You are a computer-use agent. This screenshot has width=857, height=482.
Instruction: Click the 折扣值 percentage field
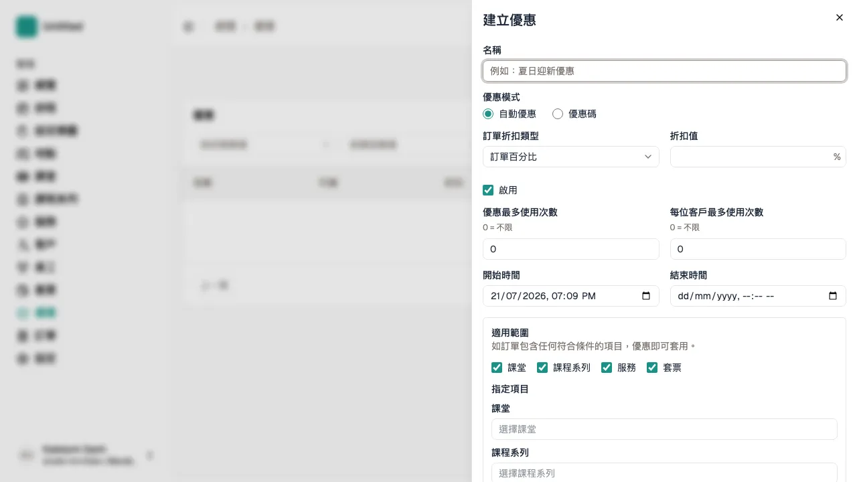tap(758, 157)
